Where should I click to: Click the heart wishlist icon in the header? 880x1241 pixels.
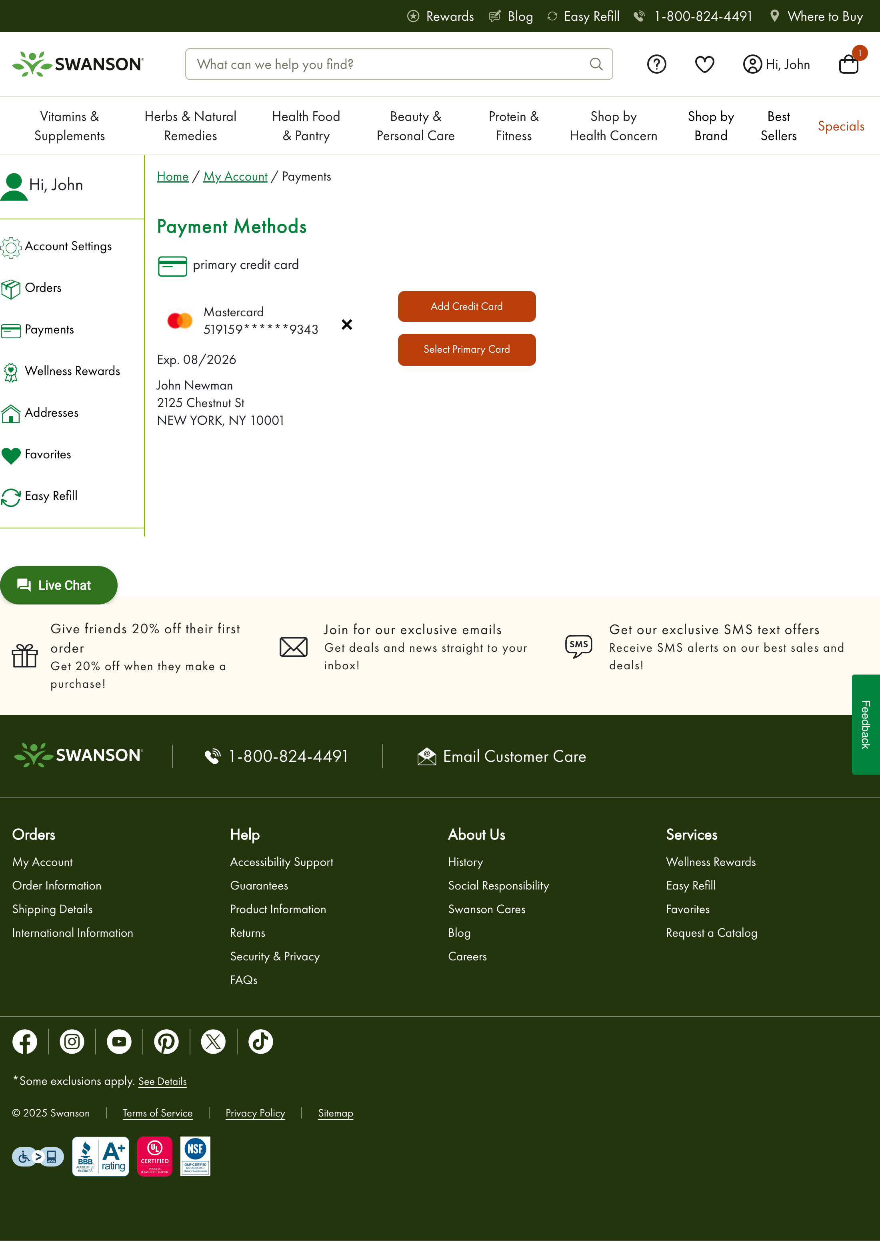click(x=704, y=64)
